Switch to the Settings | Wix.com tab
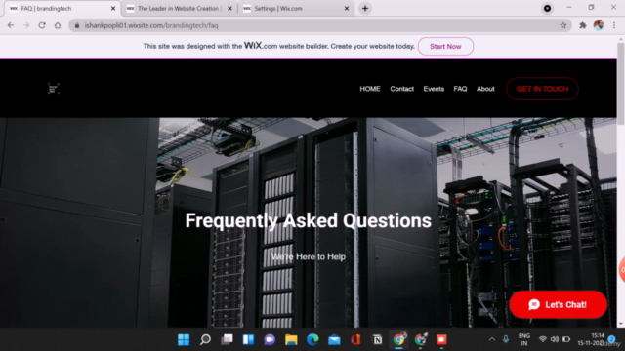Image resolution: width=625 pixels, height=351 pixels. click(296, 9)
